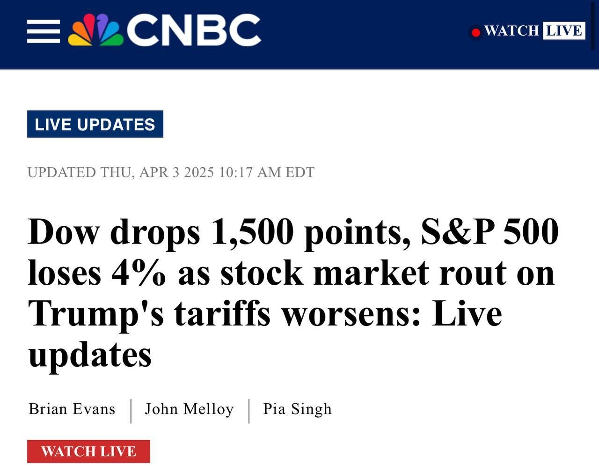Image resolution: width=599 pixels, height=473 pixels.
Task: Open author John Melloy profile
Action: [x=189, y=409]
